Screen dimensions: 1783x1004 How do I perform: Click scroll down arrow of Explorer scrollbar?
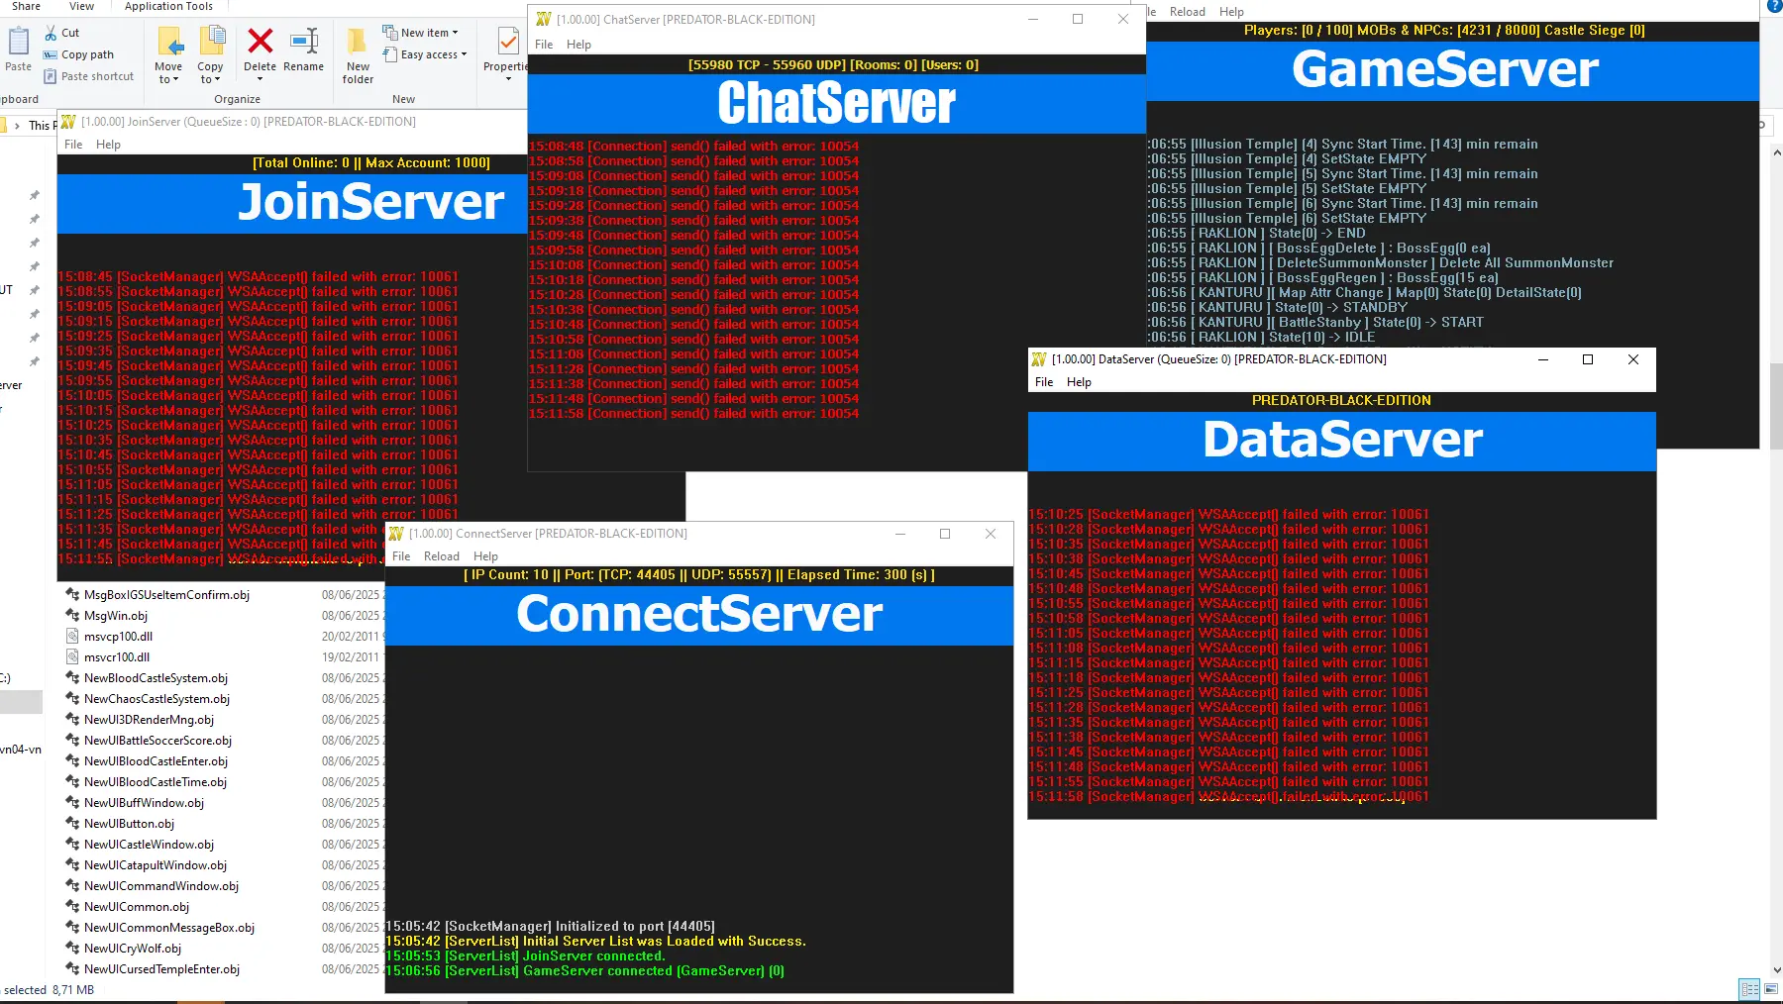[x=1776, y=970]
